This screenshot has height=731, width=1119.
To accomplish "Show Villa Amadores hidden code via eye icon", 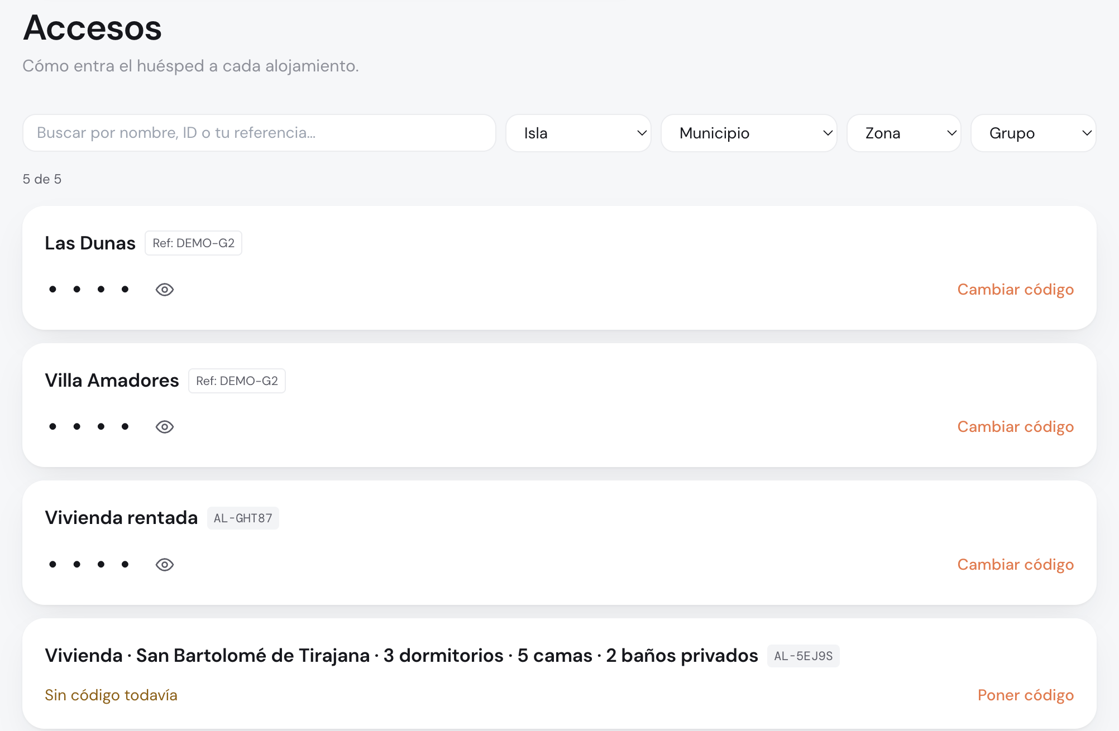I will 165,427.
